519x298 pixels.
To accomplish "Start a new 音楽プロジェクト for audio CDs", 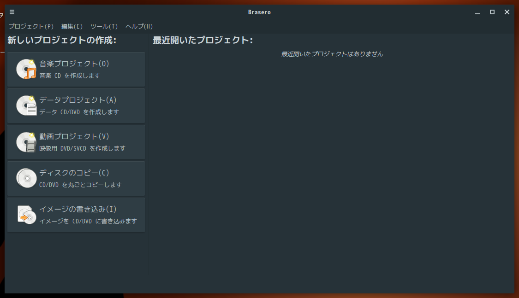I will [76, 69].
